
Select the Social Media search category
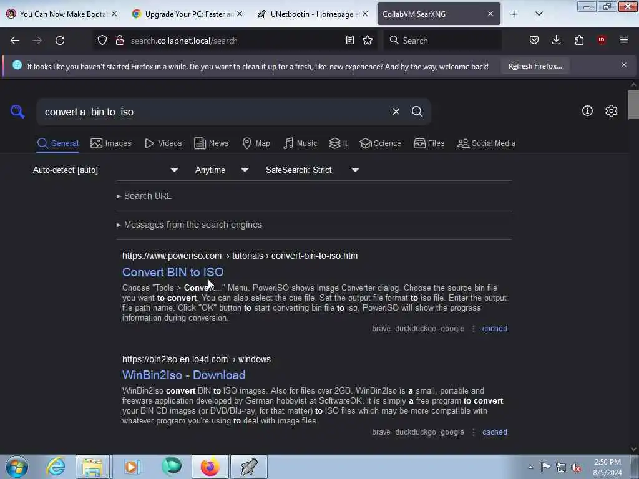[486, 143]
